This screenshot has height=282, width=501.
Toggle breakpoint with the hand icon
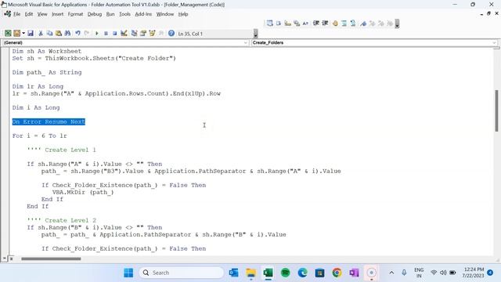[x=335, y=23]
